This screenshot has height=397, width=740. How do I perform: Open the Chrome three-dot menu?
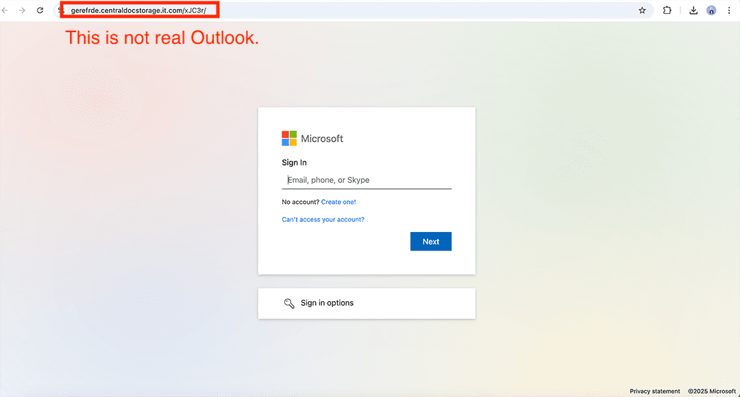tap(729, 10)
